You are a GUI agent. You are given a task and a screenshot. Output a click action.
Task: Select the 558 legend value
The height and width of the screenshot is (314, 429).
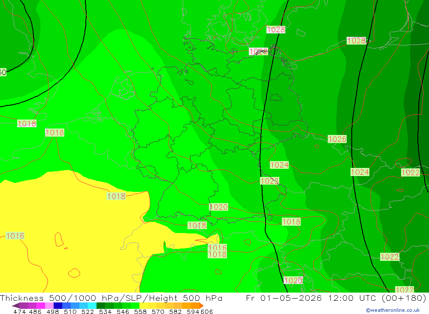tap(140, 311)
